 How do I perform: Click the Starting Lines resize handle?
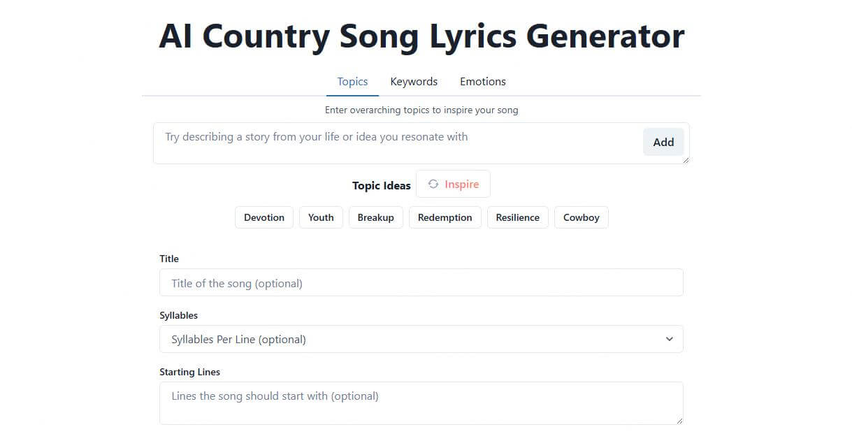click(x=679, y=421)
